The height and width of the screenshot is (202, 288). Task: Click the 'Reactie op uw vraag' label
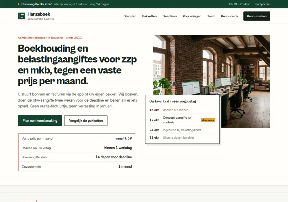(36, 148)
